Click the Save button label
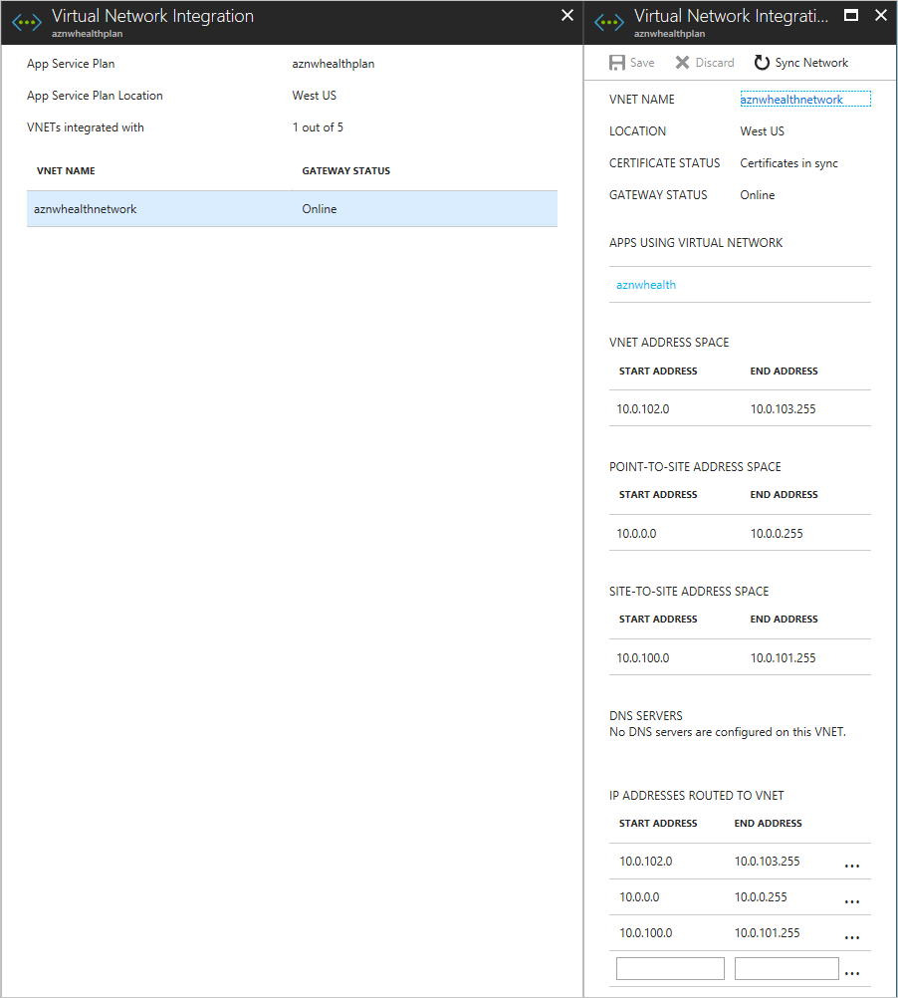The image size is (898, 998). click(642, 63)
